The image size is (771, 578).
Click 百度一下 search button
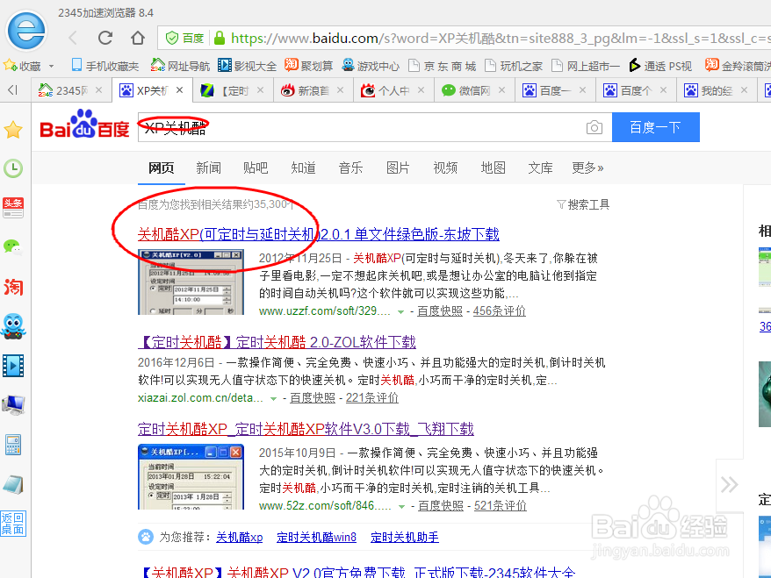(655, 127)
